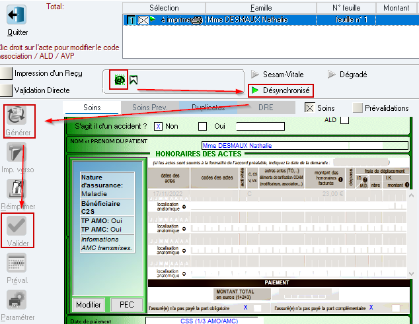Click the Montant column header

[x=397, y=8]
